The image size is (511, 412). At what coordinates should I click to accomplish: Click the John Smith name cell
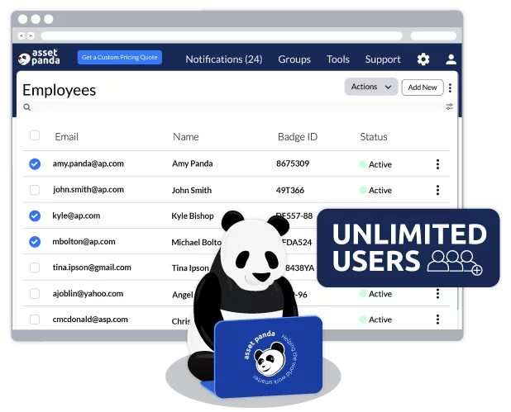pyautogui.click(x=192, y=190)
